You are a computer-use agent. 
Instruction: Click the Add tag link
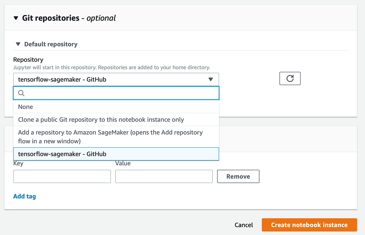(25, 196)
